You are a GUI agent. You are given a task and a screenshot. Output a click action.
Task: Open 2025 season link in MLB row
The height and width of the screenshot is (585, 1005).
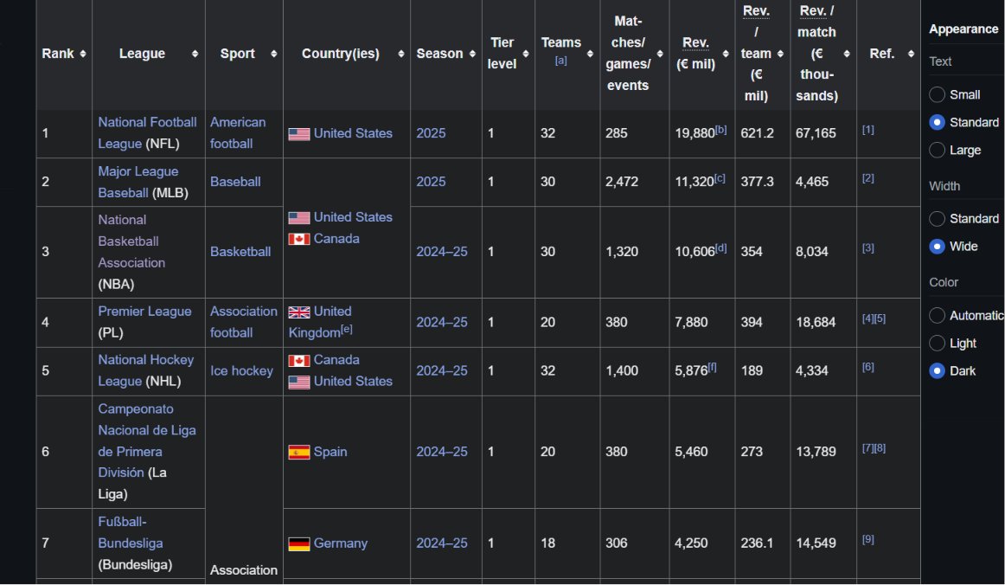tap(431, 182)
